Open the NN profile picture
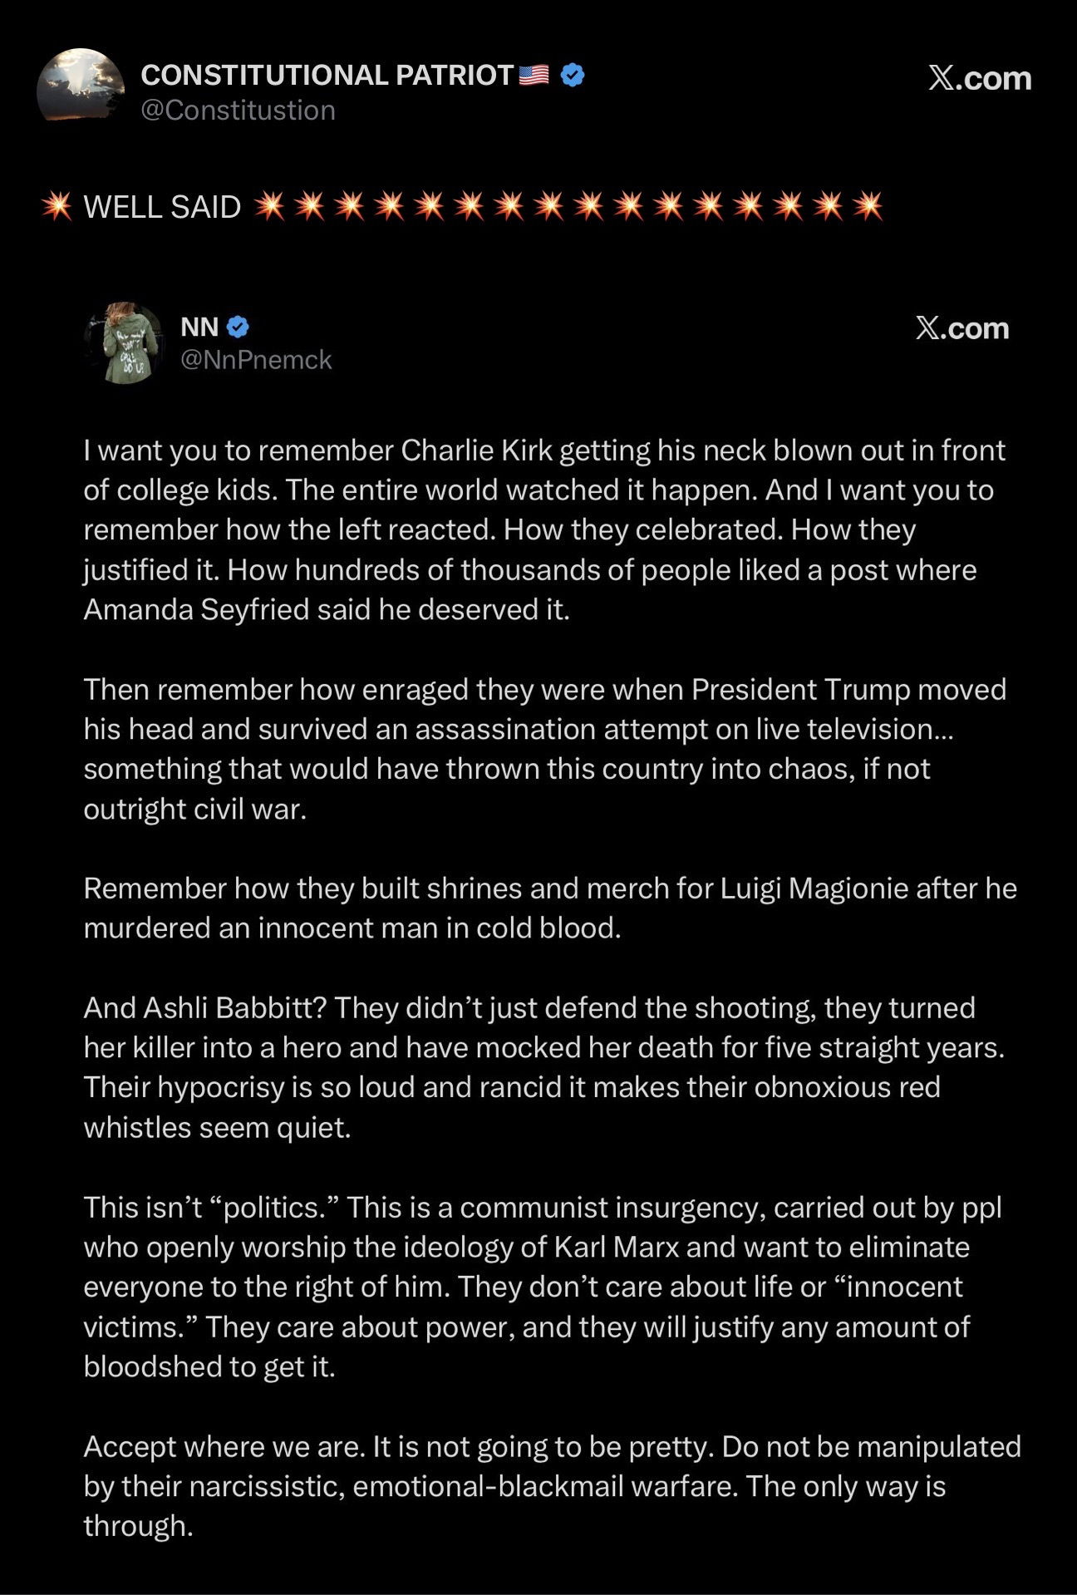The width and height of the screenshot is (1077, 1595). (125, 342)
